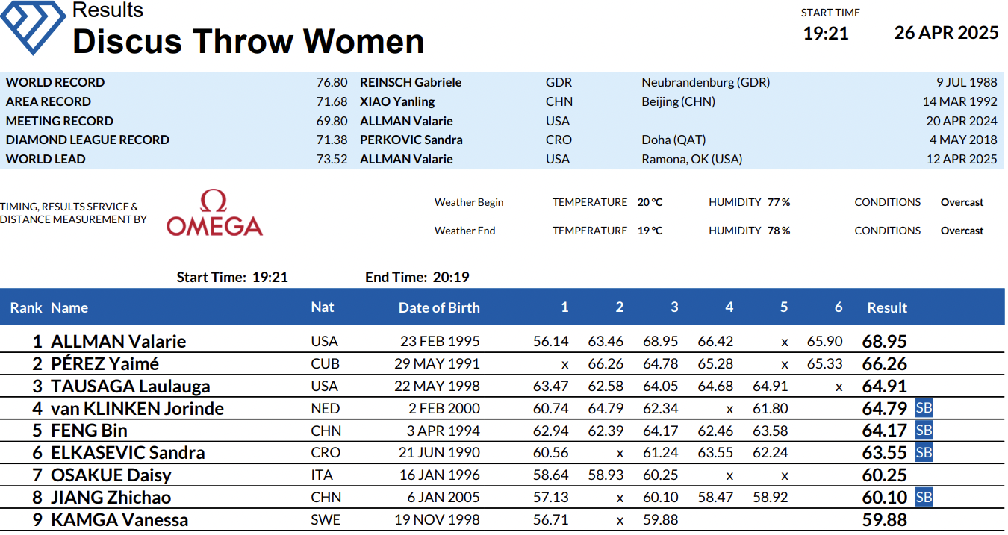This screenshot has height=535, width=1008.
Task: Click the OMEGA logo
Action: (x=214, y=213)
